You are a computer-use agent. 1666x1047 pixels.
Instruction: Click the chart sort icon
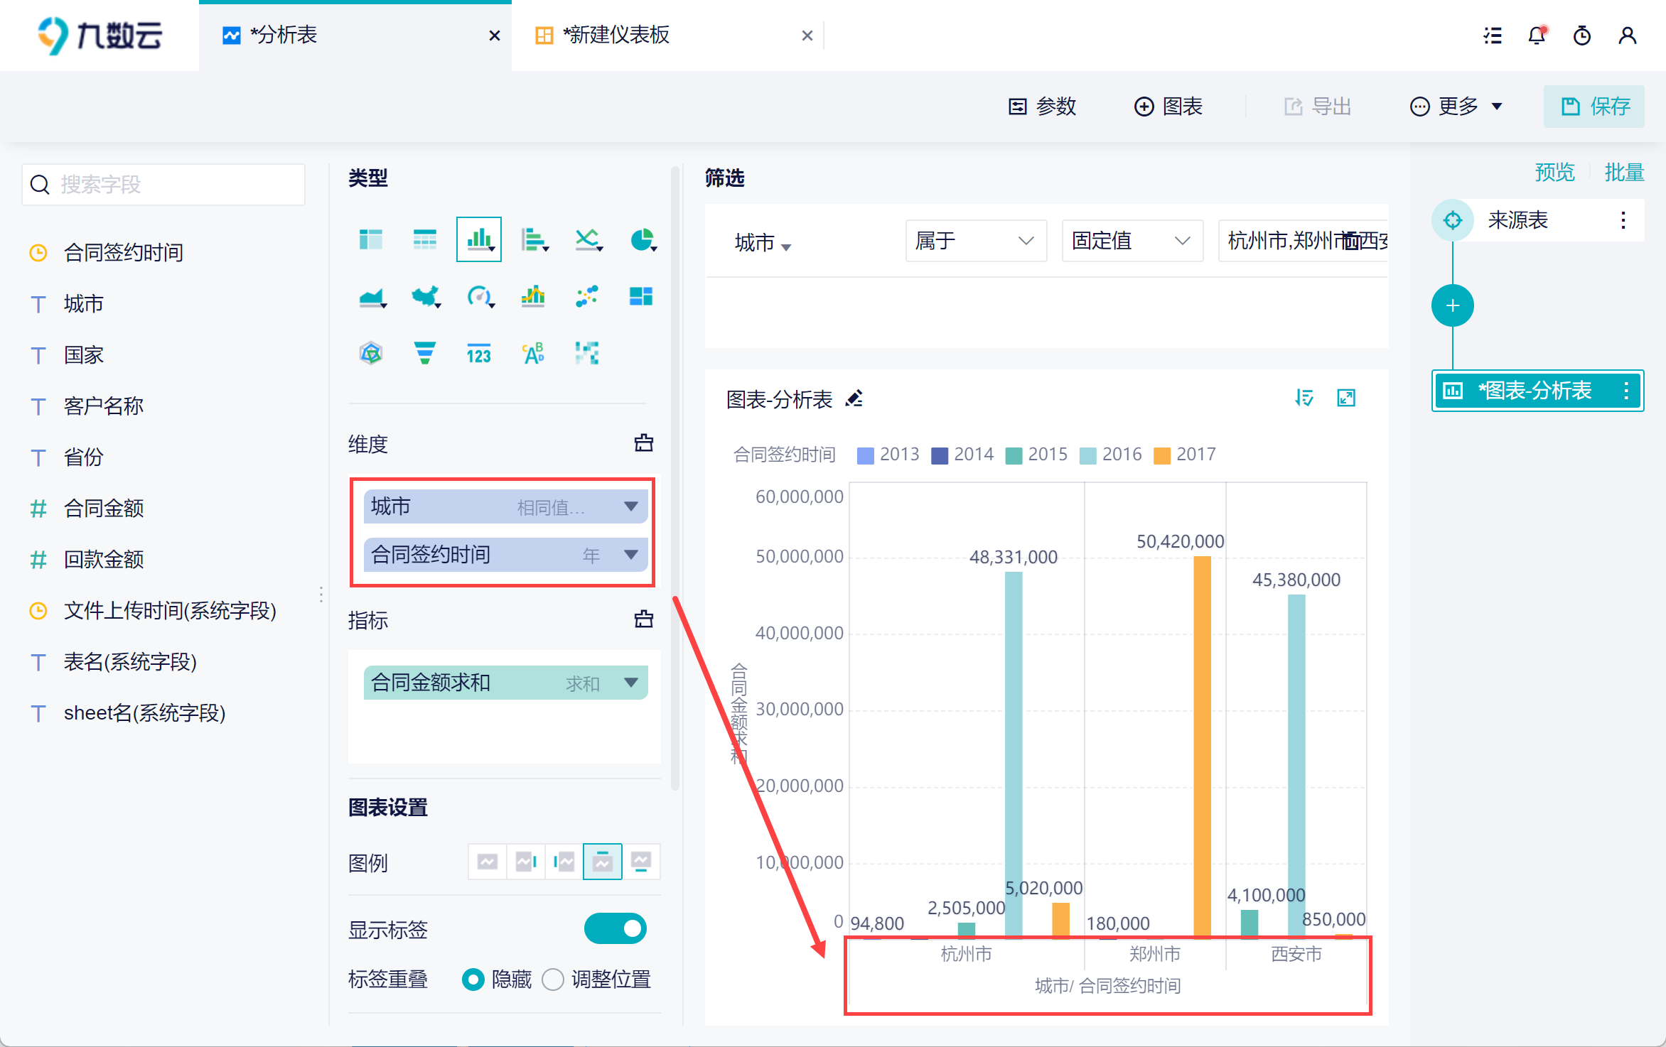click(x=1304, y=398)
